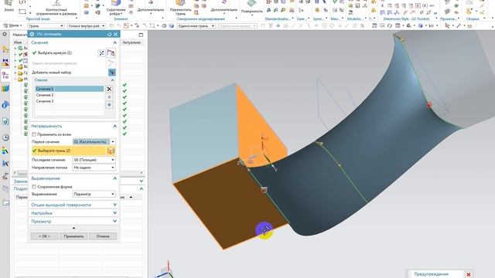495x278 pixels.
Task: Collapse the Сечения section
Action: pos(114,42)
